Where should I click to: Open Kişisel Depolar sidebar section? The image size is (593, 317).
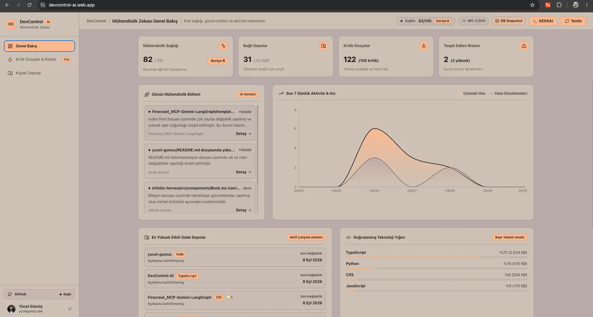click(x=39, y=73)
